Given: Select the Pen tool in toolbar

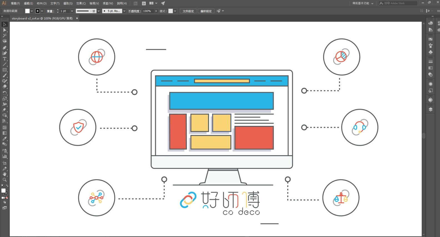Looking at the screenshot, I should (x=4, y=48).
